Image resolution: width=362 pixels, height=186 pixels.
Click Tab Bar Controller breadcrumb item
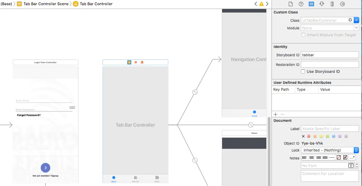(x=93, y=4)
